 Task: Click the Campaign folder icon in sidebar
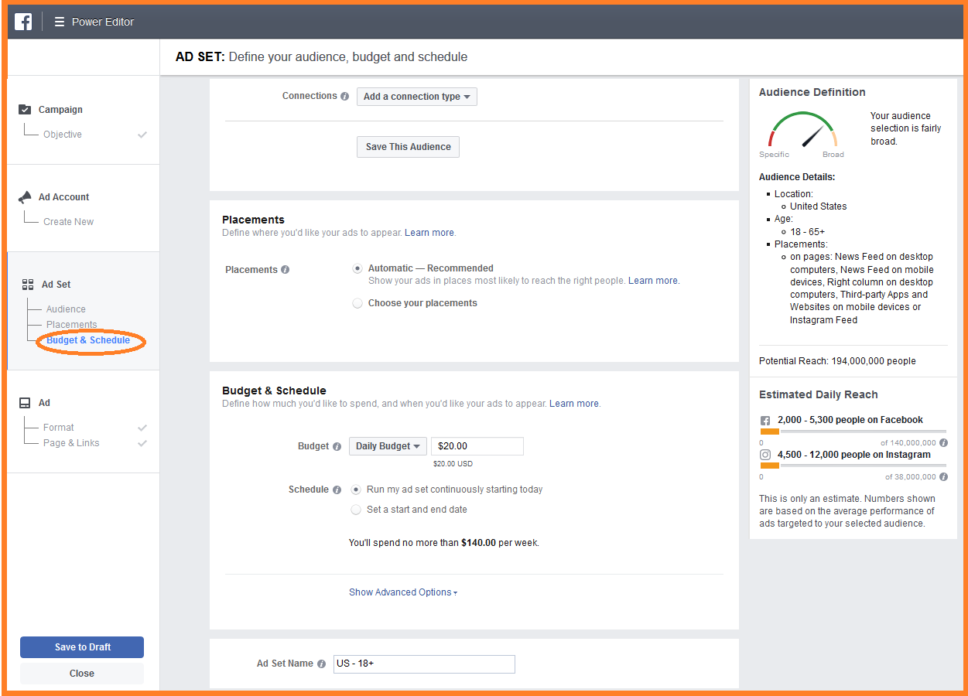point(25,110)
